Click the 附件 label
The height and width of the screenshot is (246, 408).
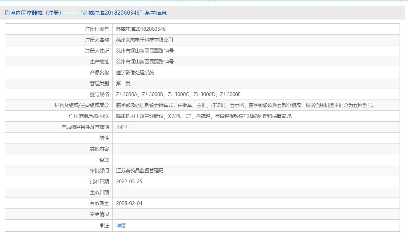click(x=104, y=138)
